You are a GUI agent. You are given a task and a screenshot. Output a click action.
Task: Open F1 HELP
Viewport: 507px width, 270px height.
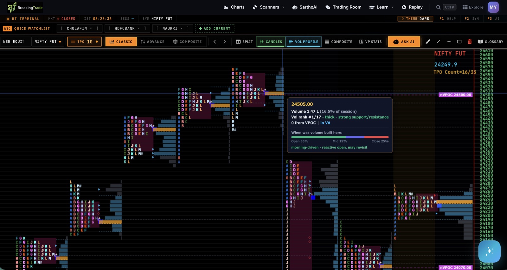tap(447, 19)
